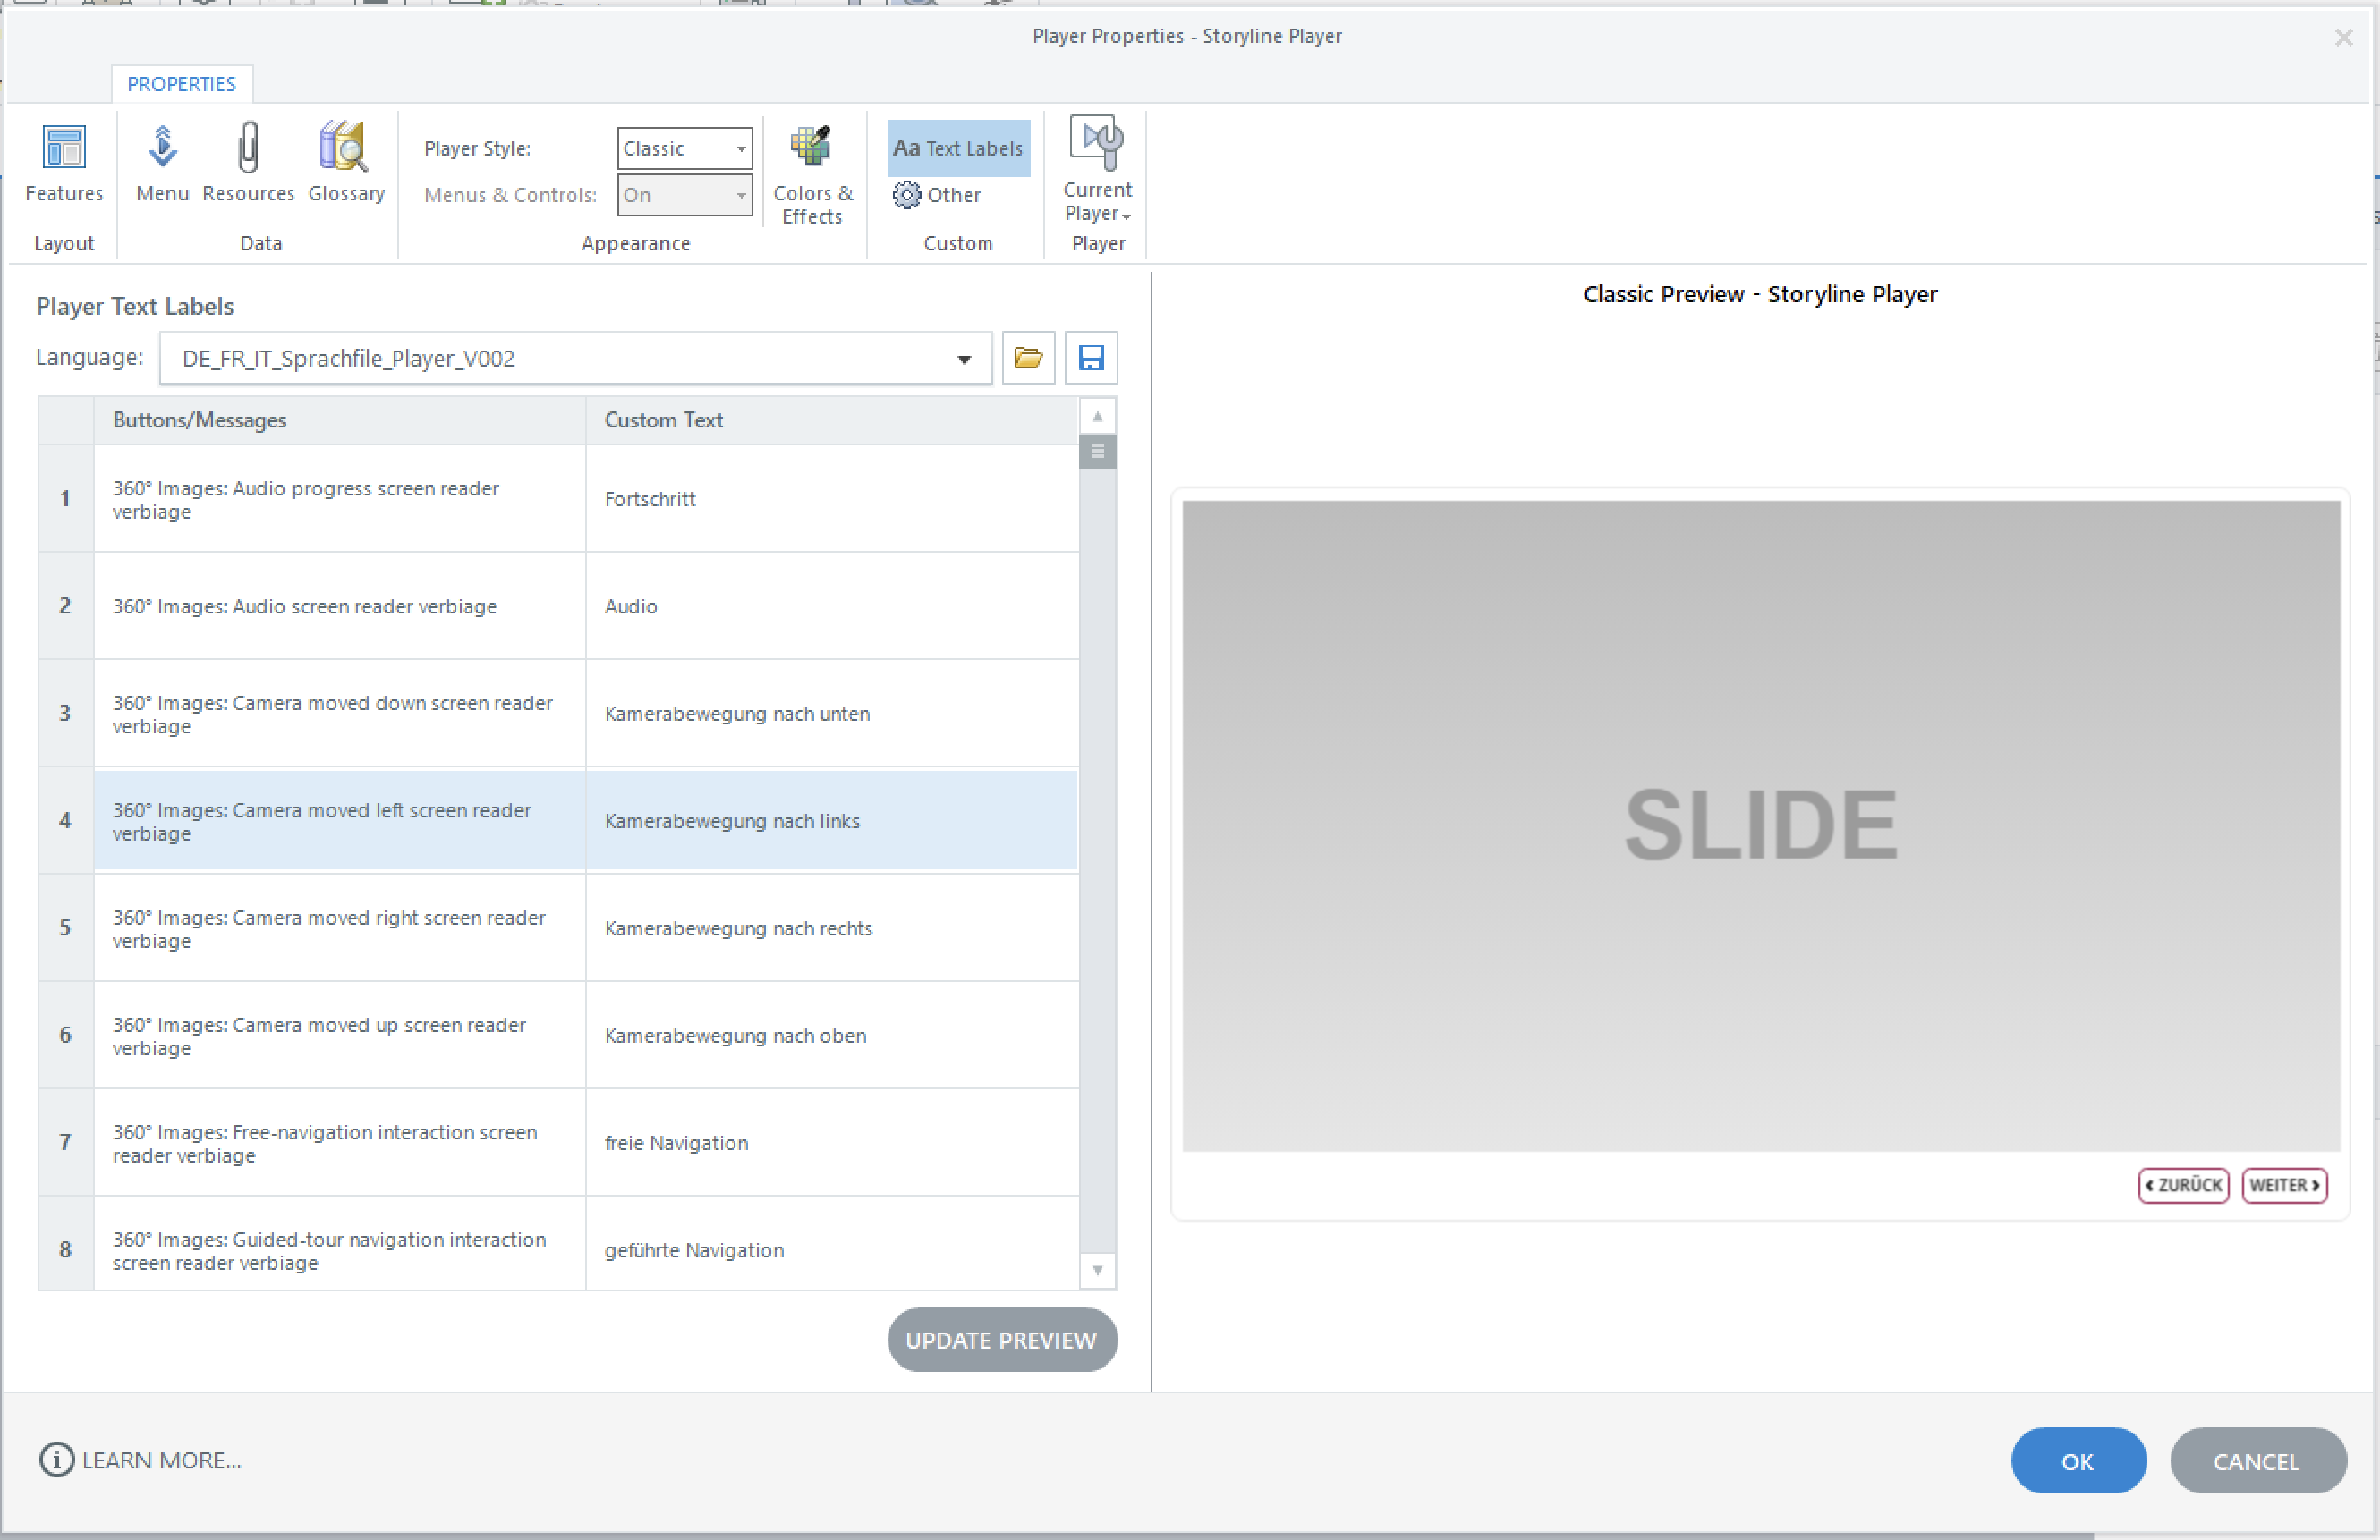Open the Other custom settings
The width and height of the screenshot is (2380, 1540).
938,195
